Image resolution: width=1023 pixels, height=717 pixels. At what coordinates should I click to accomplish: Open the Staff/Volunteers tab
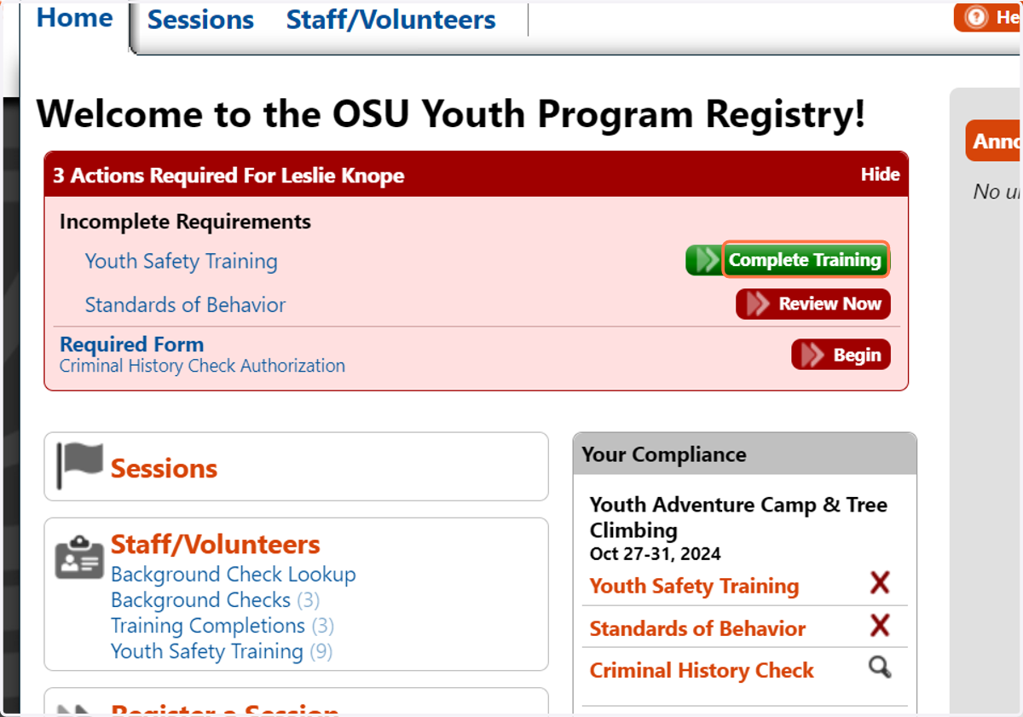pos(390,20)
